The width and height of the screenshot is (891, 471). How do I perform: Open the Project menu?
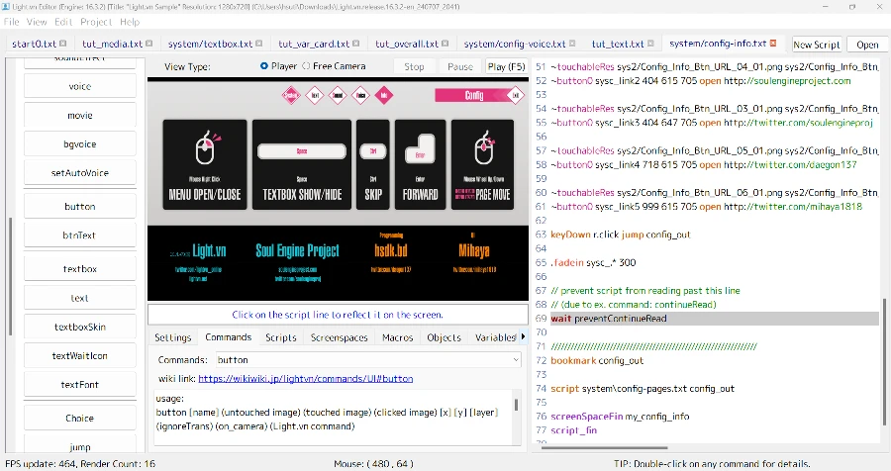click(96, 22)
